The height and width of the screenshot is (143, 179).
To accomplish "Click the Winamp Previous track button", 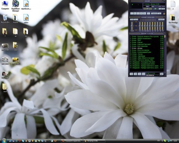I will 132,13.
